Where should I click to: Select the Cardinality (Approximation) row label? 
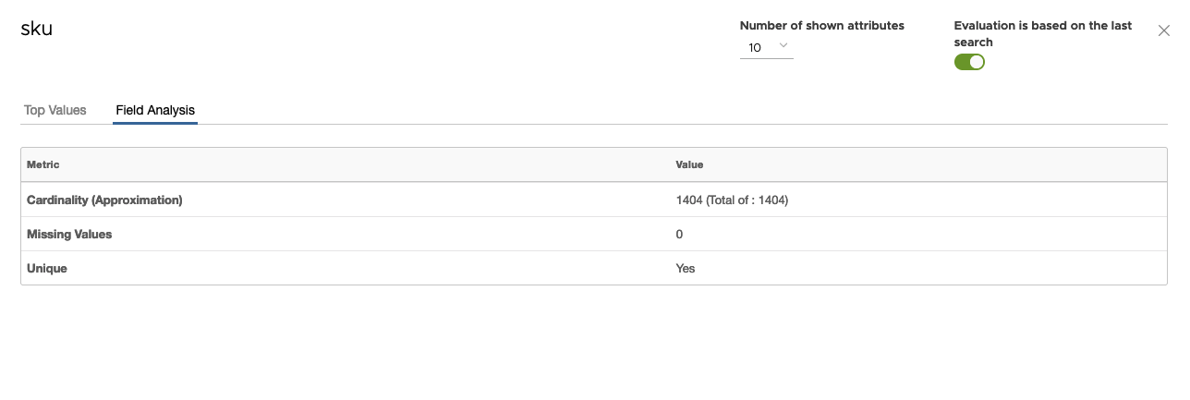[x=104, y=200]
